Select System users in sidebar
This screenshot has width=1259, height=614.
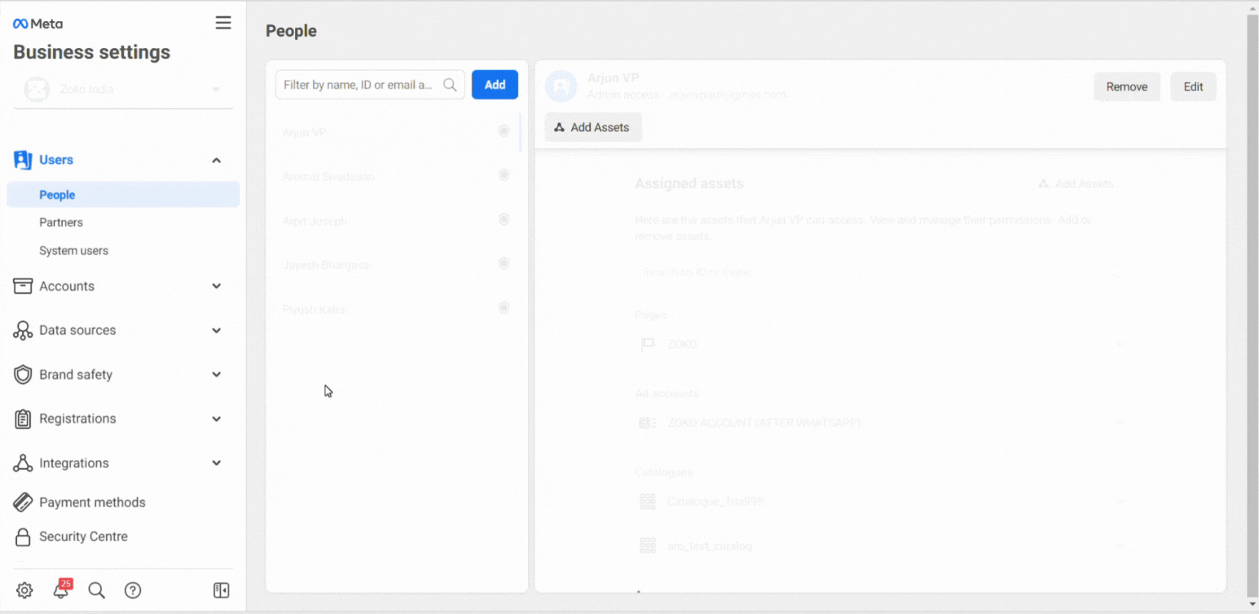click(73, 251)
